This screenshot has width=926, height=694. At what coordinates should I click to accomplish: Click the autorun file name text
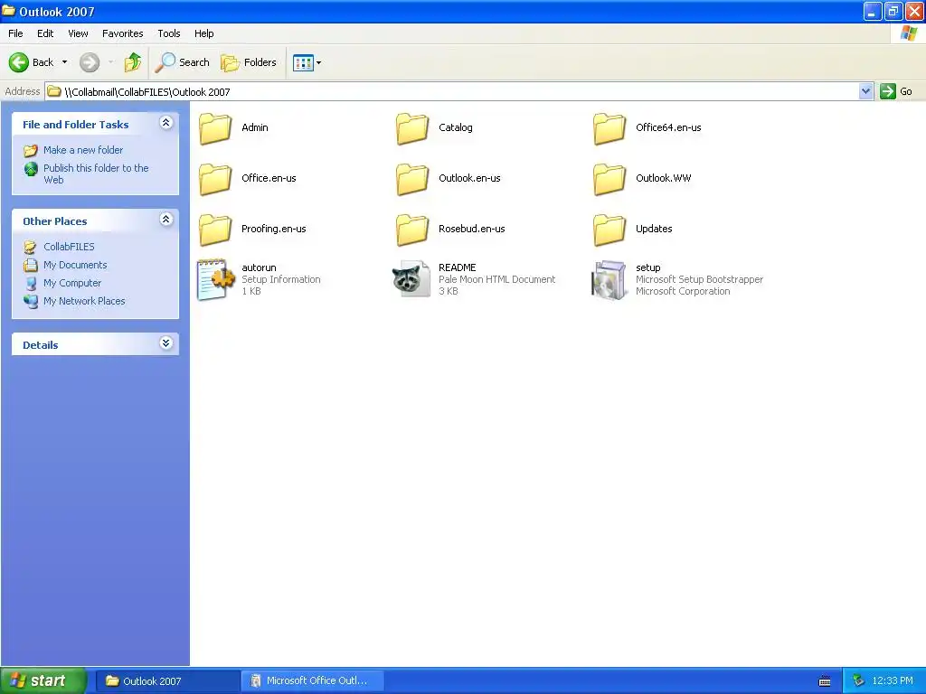click(259, 267)
